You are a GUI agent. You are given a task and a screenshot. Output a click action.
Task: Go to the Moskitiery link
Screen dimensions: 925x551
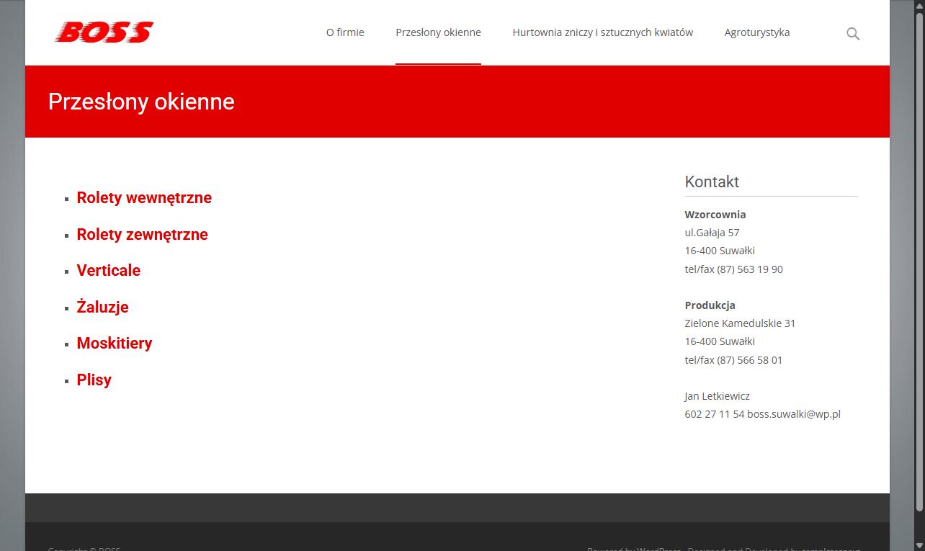115,344
